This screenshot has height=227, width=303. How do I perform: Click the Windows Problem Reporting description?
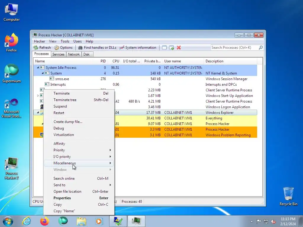[228, 135]
